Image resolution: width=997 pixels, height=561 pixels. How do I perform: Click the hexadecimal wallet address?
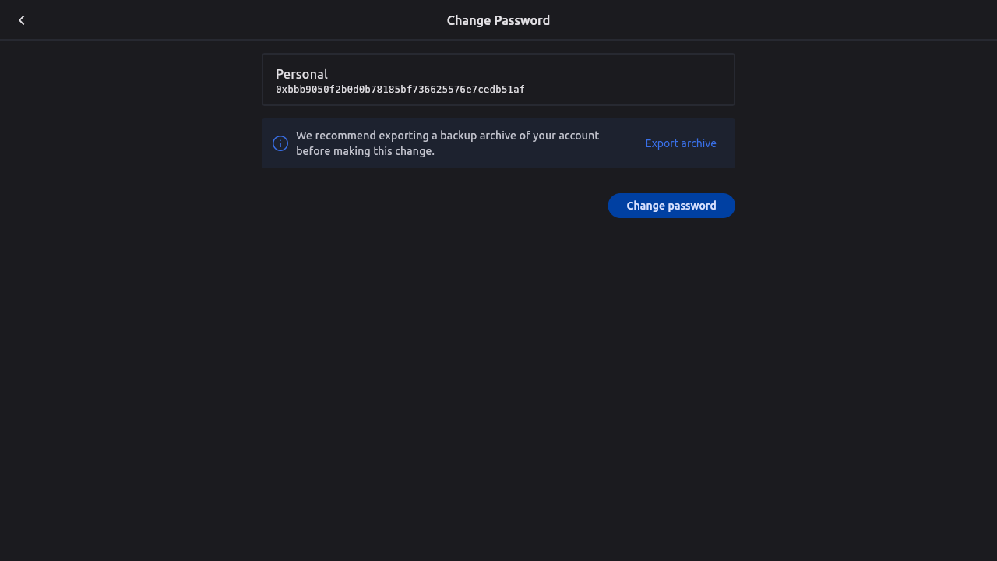point(400,90)
